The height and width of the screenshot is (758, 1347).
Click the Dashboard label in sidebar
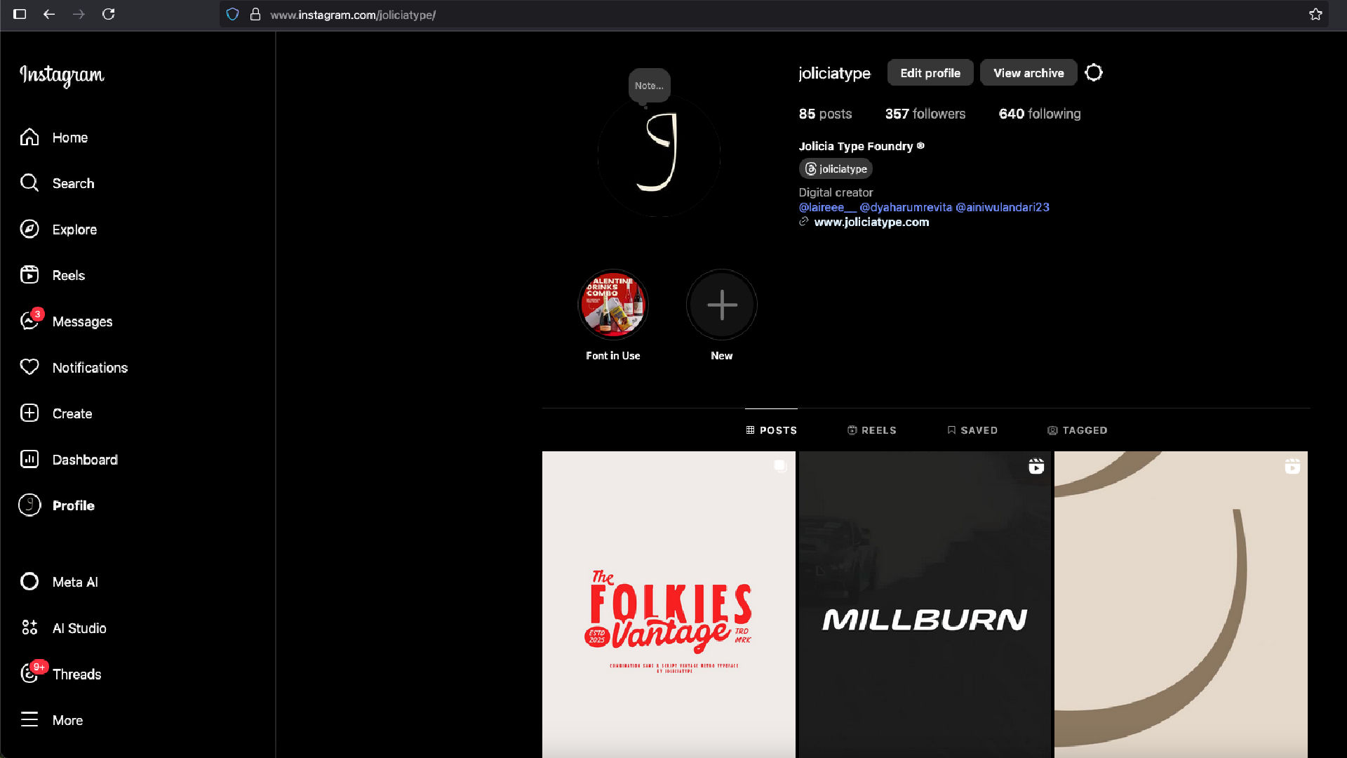[85, 460]
